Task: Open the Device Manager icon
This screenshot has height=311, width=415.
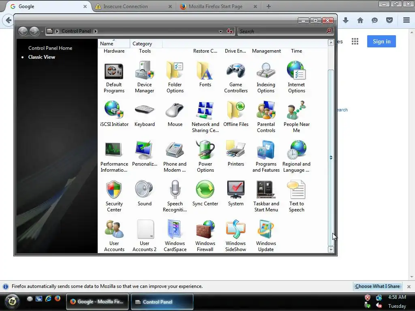Action: (x=144, y=77)
